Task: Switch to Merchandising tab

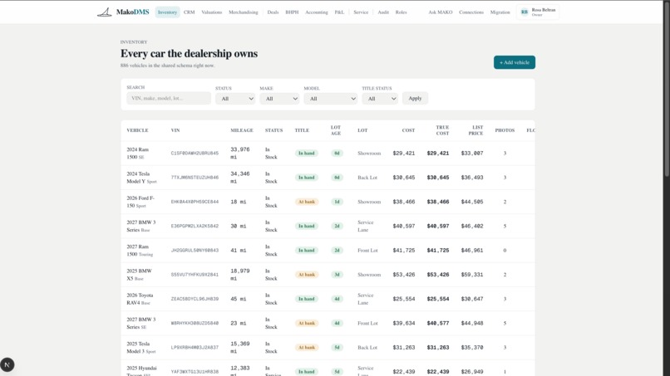Action: [x=244, y=12]
